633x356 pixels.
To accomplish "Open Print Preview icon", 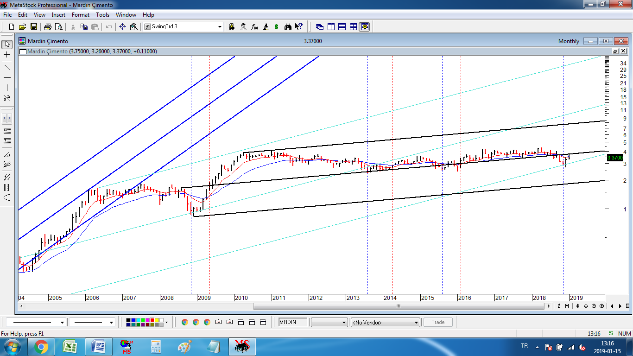I will [x=58, y=27].
